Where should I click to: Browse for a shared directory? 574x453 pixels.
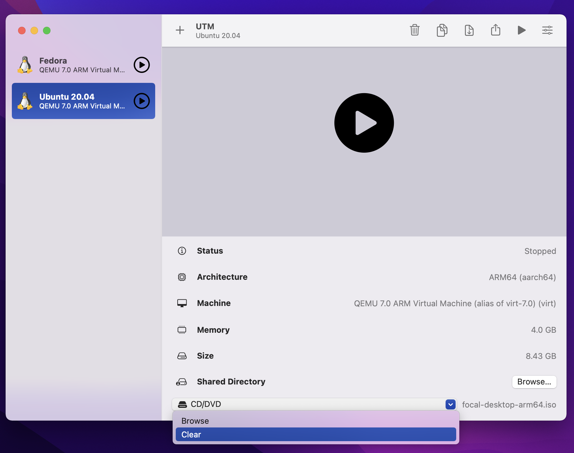pyautogui.click(x=534, y=382)
